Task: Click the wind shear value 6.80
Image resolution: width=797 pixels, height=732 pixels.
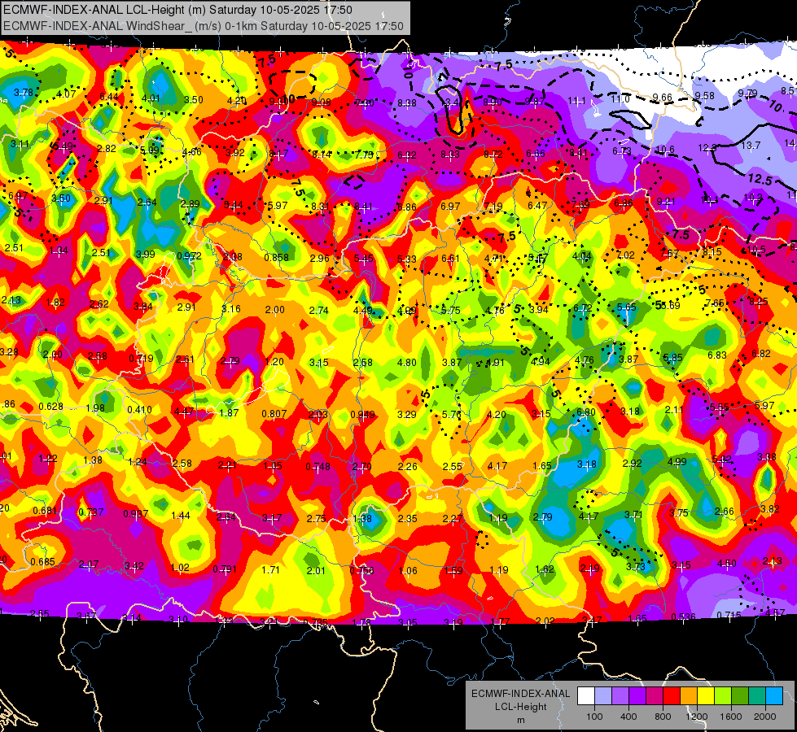Action: 586,412
